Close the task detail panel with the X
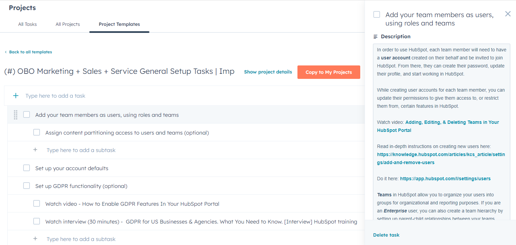 (508, 14)
